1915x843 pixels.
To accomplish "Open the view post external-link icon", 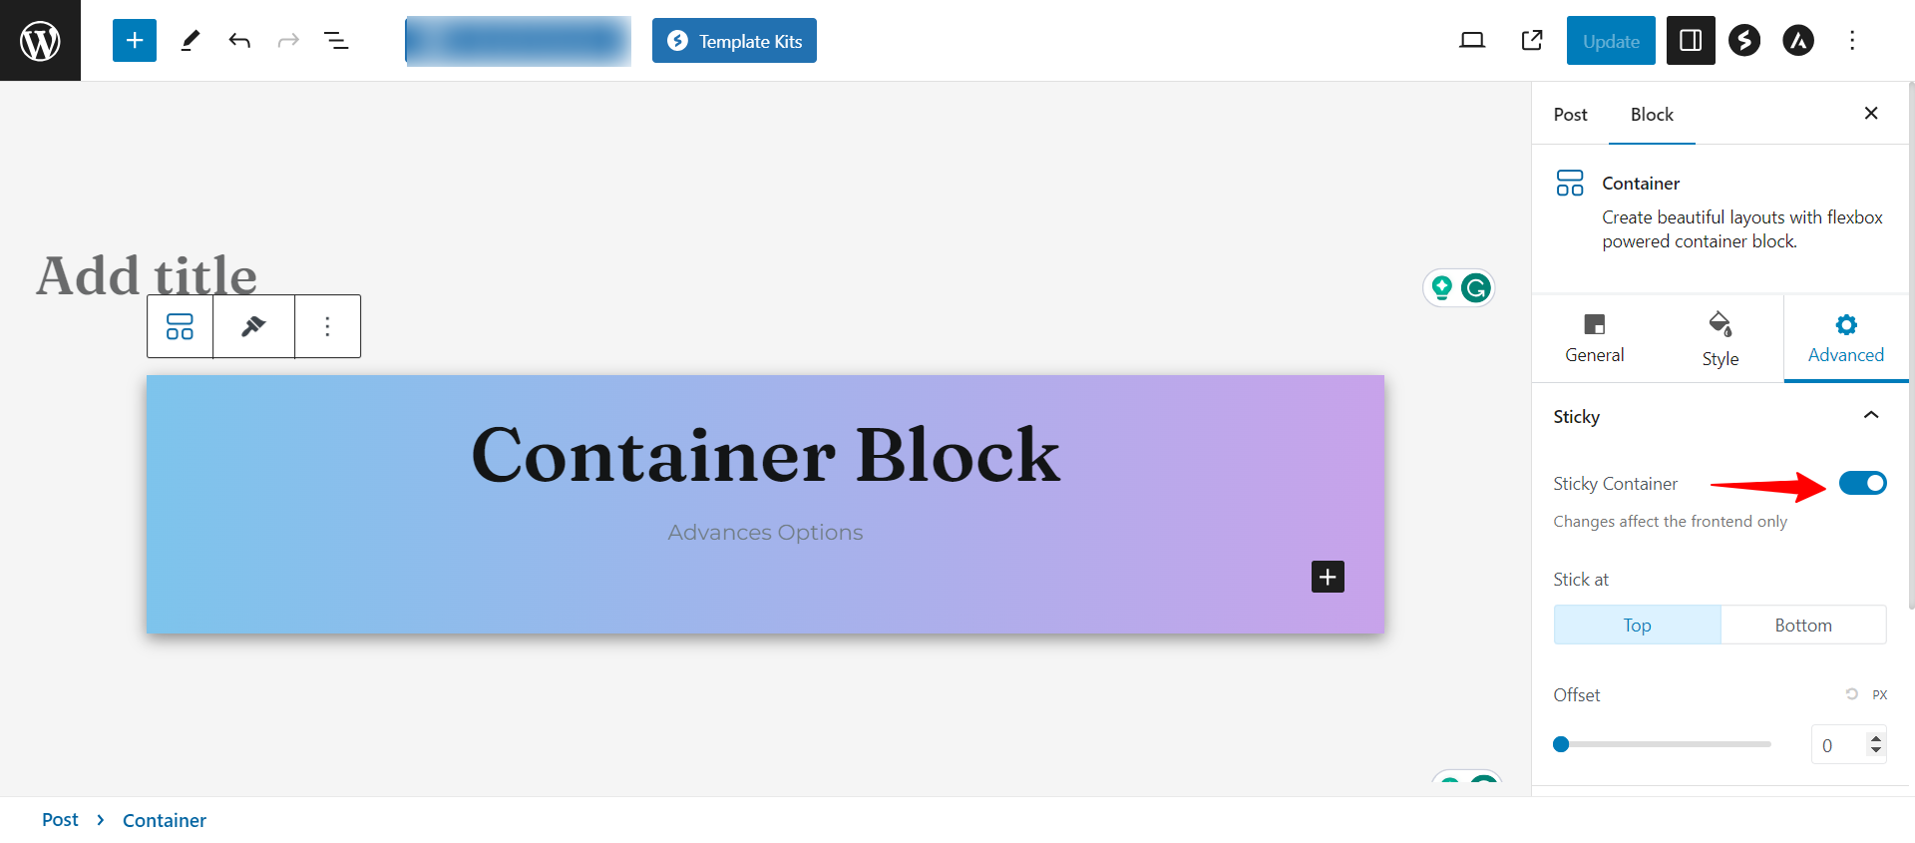I will [x=1532, y=41].
